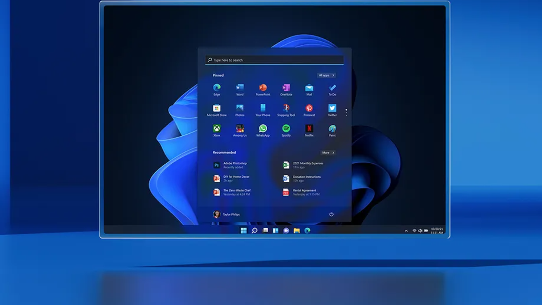Click the Start button on the taskbar

click(x=244, y=230)
